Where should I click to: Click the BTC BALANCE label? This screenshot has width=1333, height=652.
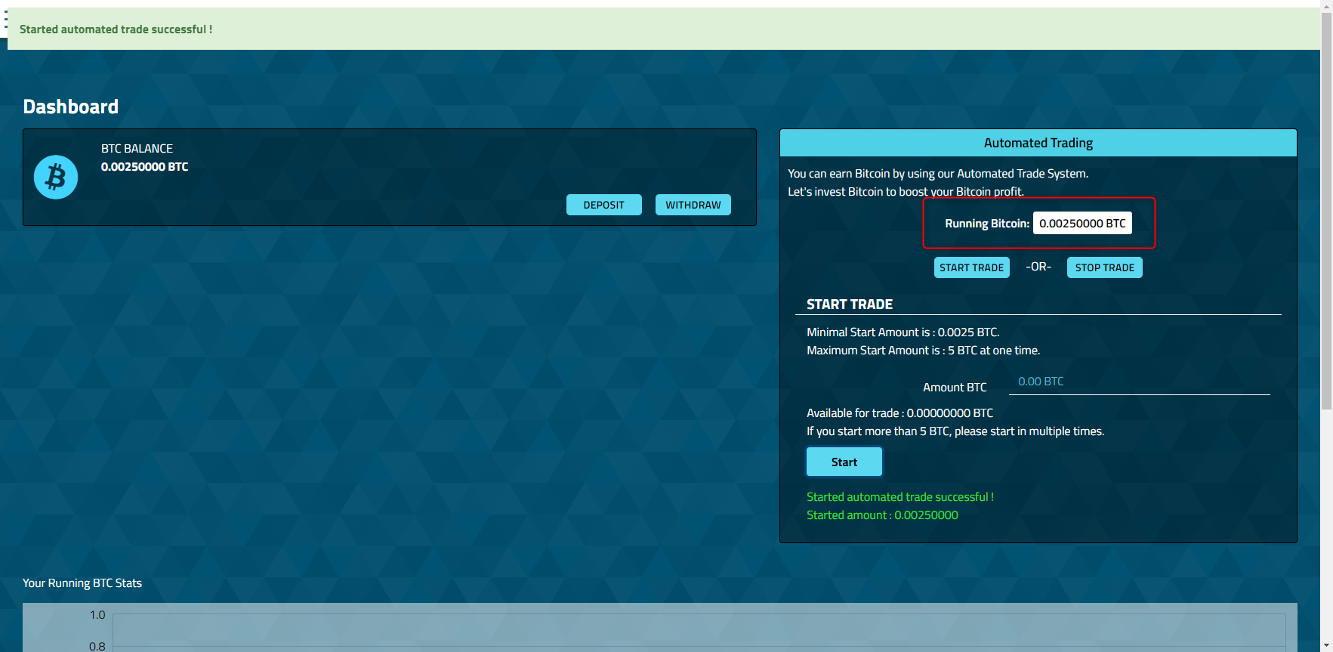click(137, 149)
